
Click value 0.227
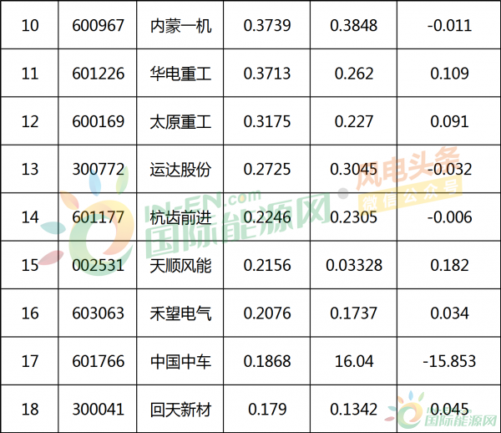[x=354, y=121]
